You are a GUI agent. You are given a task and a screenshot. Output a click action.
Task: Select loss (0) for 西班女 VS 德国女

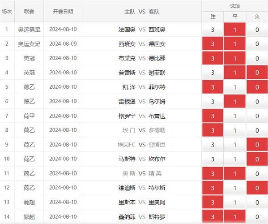(x=257, y=44)
